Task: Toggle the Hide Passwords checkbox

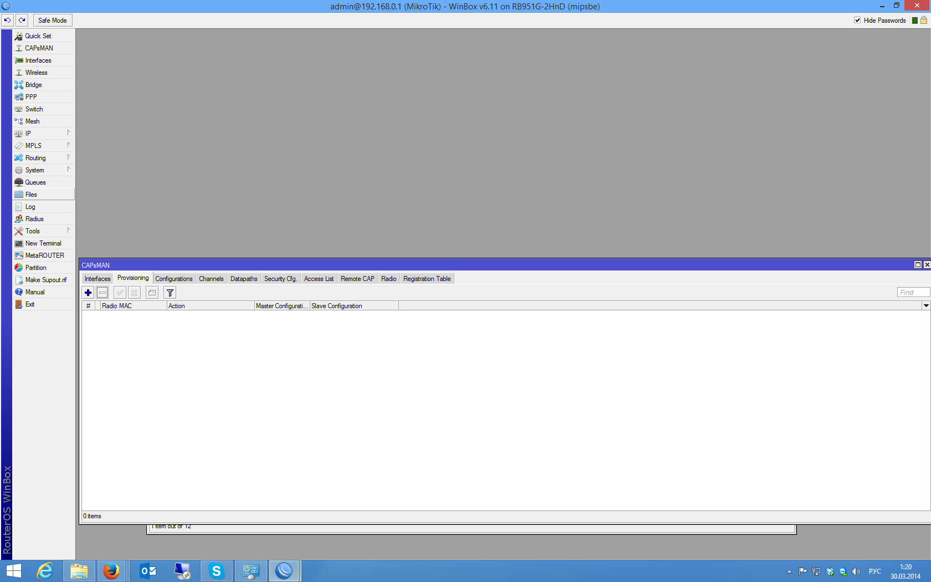Action: point(857,21)
